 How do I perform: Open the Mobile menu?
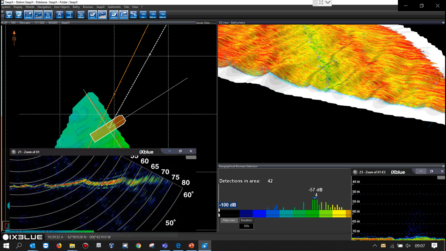[x=30, y=7]
